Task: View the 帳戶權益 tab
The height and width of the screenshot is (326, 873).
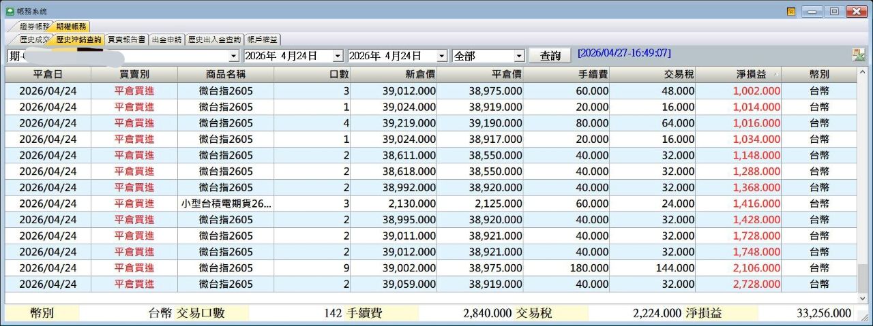Action: pos(262,39)
